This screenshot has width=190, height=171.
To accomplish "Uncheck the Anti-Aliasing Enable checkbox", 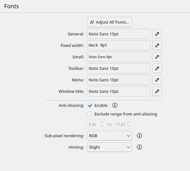I will coord(90,105).
